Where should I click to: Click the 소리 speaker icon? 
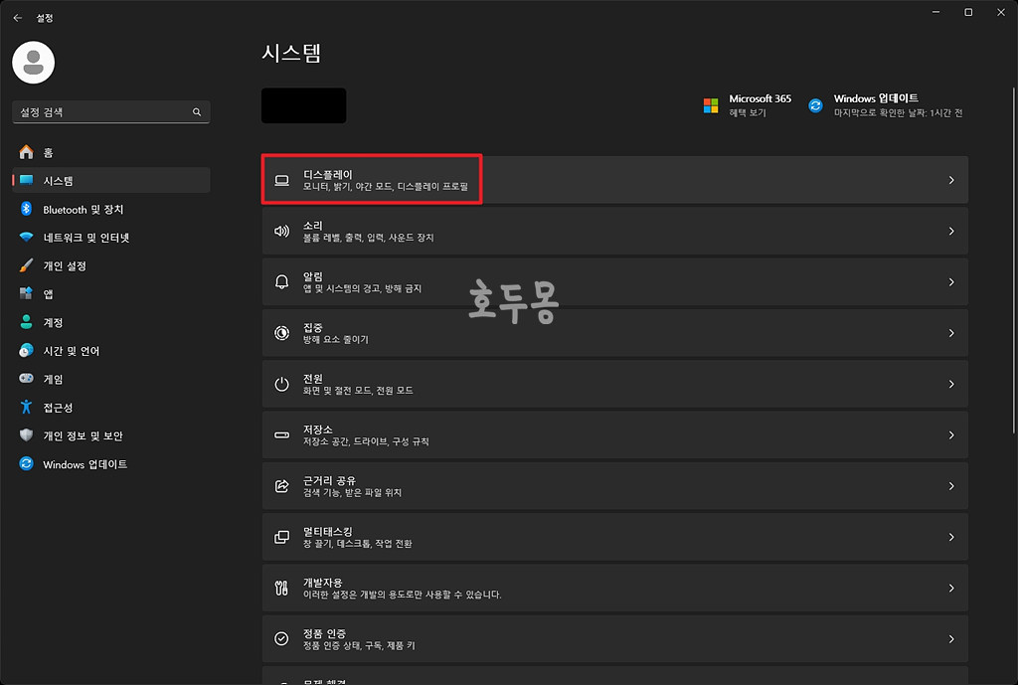click(x=281, y=231)
